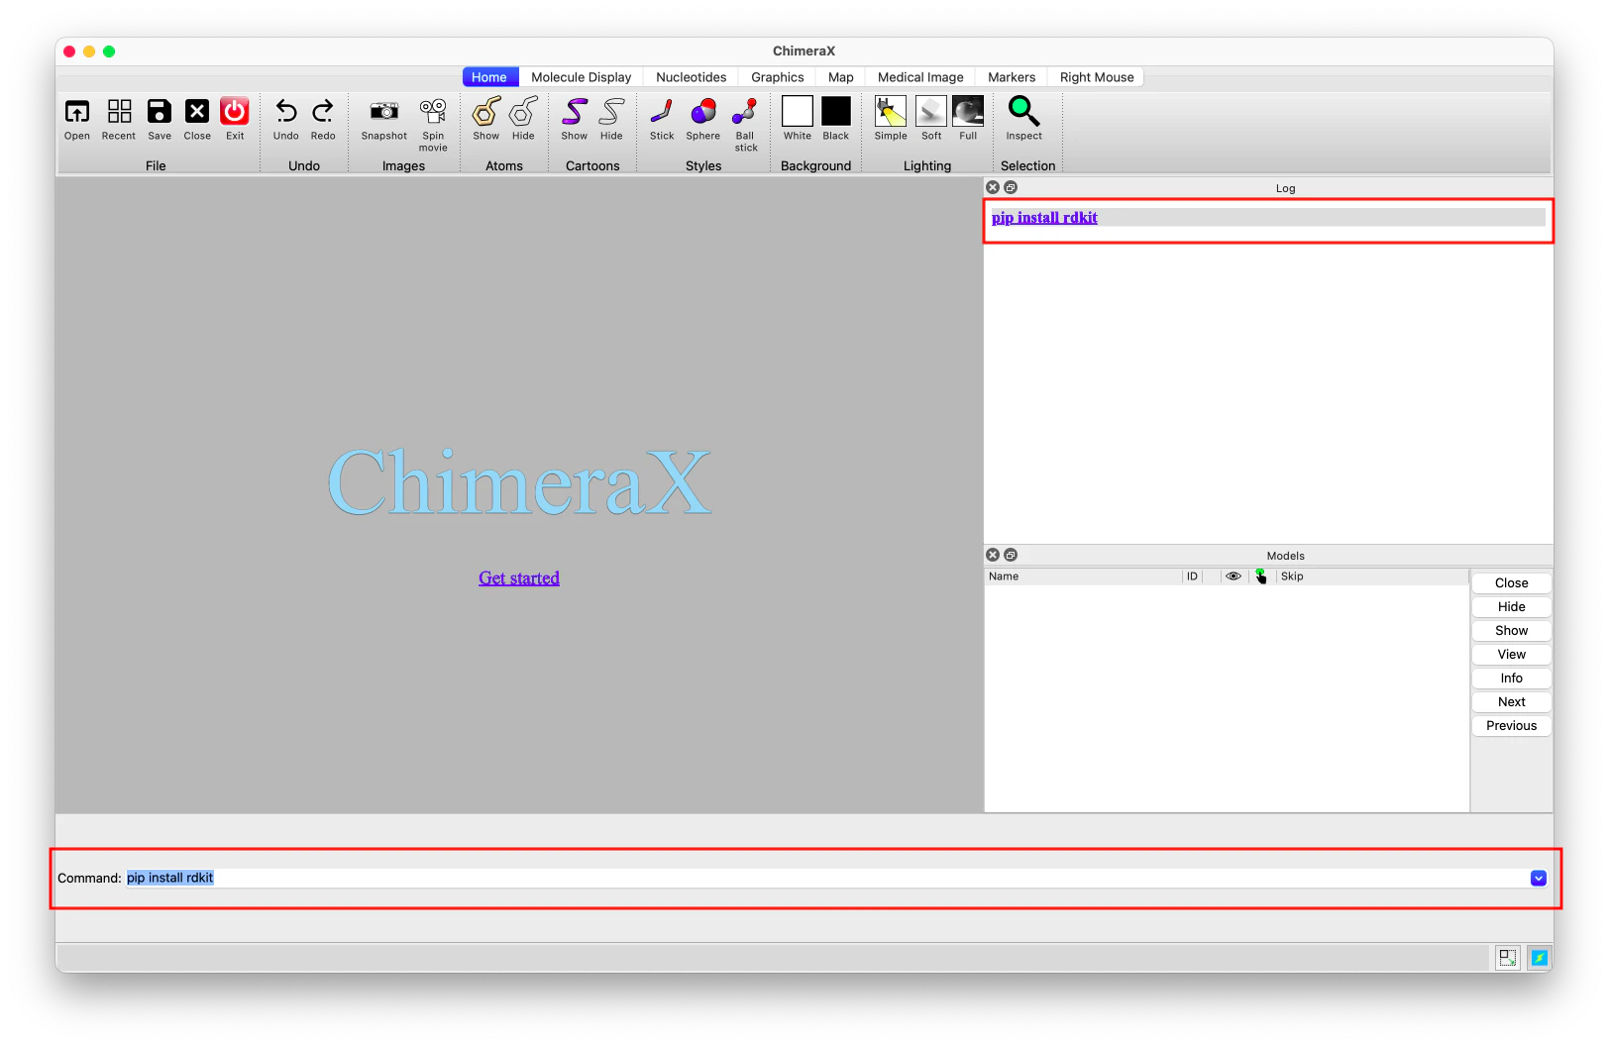Set Simple lighting

(x=891, y=111)
